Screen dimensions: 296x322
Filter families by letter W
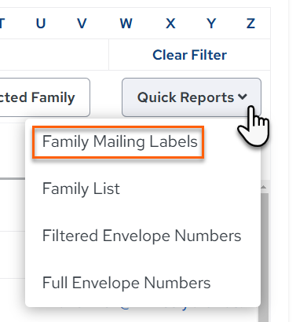tap(126, 24)
